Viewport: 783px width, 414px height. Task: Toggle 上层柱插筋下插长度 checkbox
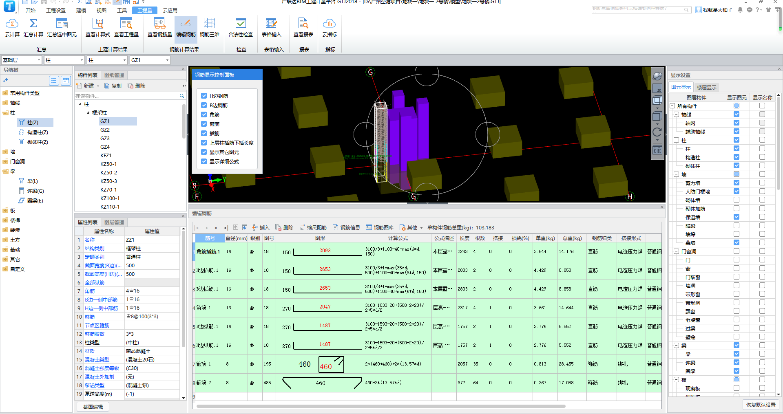[204, 143]
